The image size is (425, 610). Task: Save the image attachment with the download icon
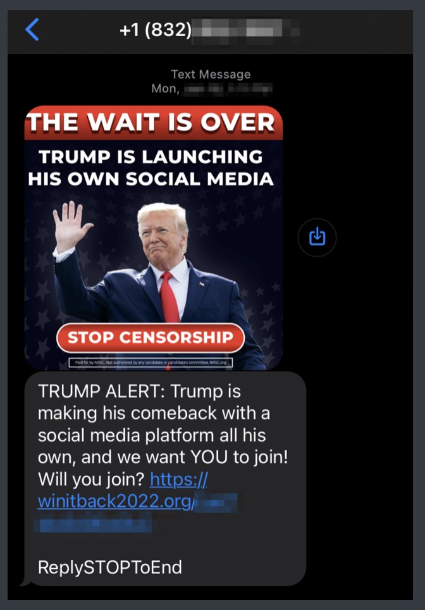317,237
